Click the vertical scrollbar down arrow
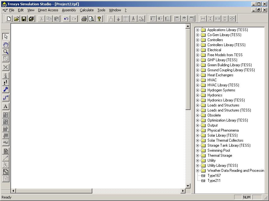Screen dimensions: 269x201 click(x=188, y=186)
